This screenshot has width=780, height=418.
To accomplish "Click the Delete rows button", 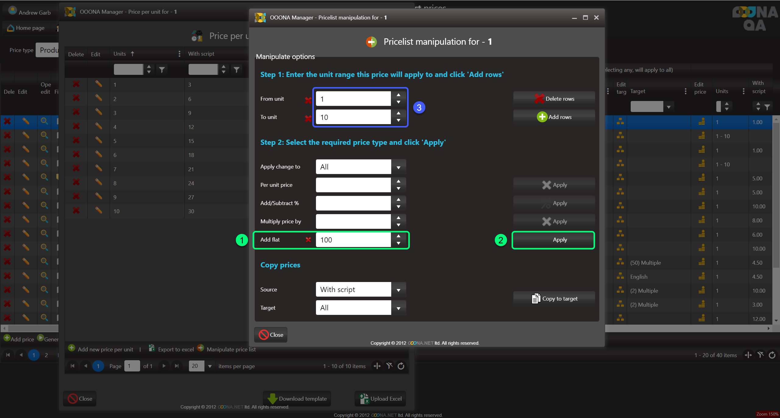I will (x=554, y=99).
